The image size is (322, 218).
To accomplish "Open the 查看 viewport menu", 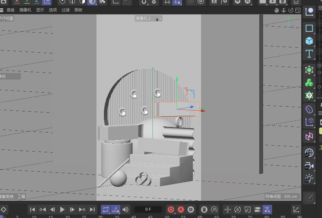I will 11,10.
